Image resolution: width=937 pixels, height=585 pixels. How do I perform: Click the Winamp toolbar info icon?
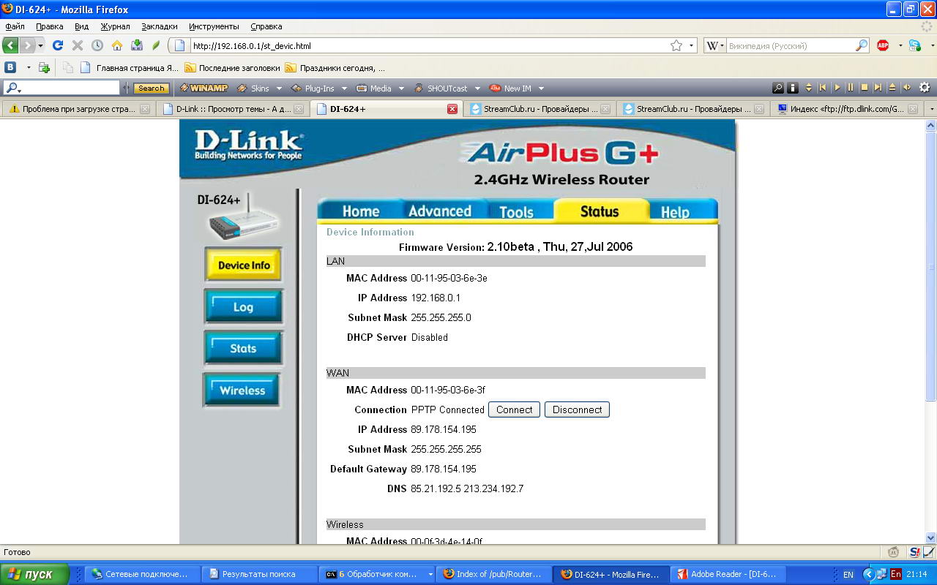[792, 88]
